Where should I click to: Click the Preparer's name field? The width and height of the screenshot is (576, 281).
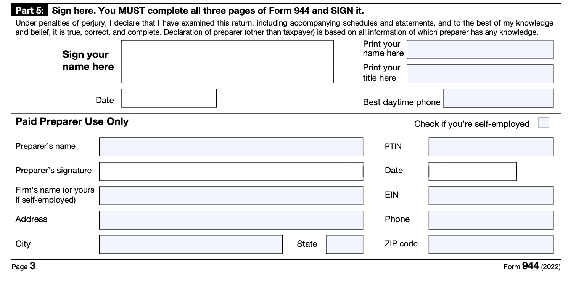[x=231, y=147]
